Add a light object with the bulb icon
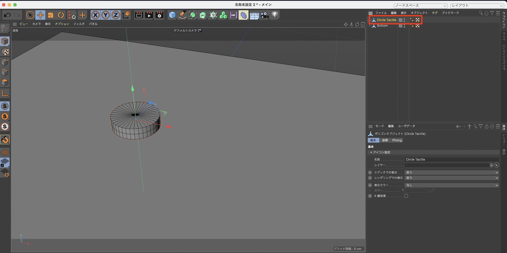The width and height of the screenshot is (507, 253). (275, 15)
